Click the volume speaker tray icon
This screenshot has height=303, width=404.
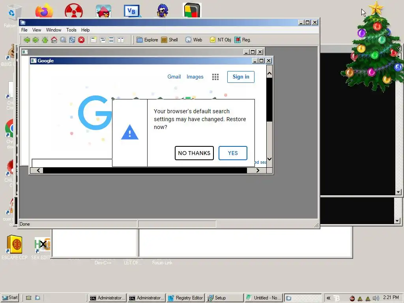[376, 298]
